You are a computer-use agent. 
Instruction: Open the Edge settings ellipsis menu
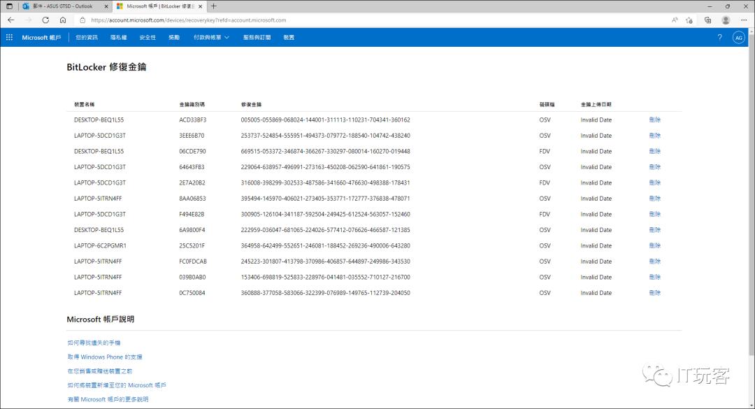[x=744, y=20]
